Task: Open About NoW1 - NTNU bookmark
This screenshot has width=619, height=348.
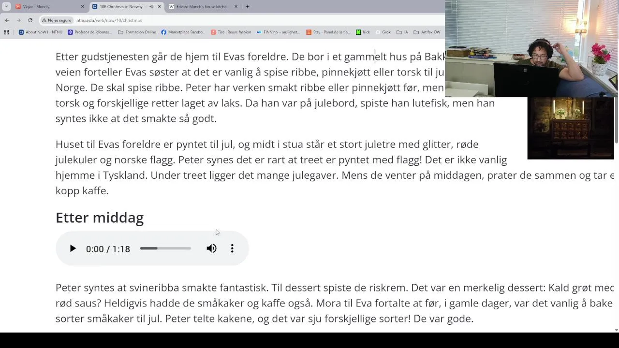Action: tap(41, 32)
